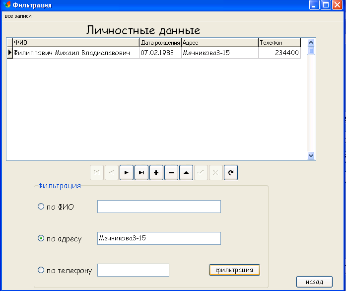Click the 'Телефон' column header
The height and width of the screenshot is (291, 346).
coord(279,42)
